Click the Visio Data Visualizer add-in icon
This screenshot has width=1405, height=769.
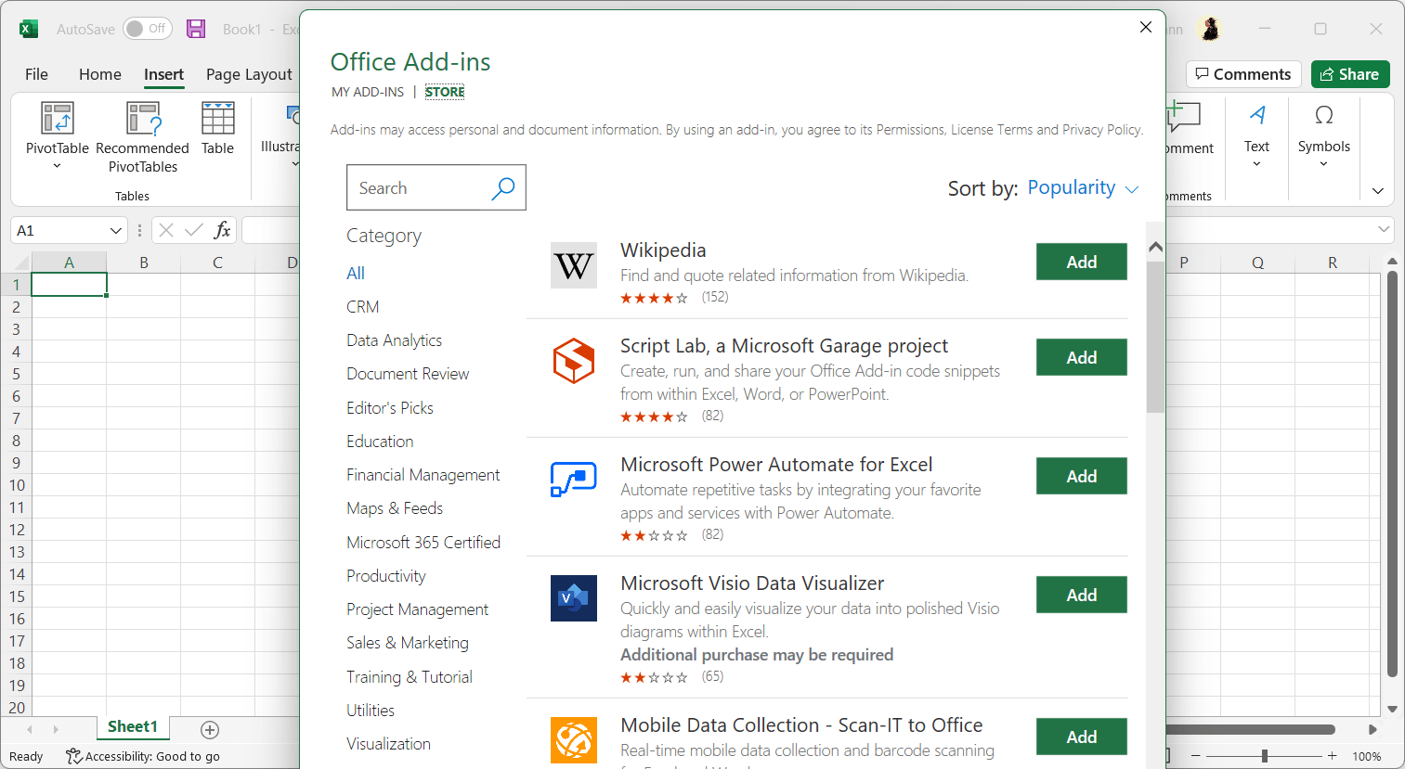pos(573,598)
